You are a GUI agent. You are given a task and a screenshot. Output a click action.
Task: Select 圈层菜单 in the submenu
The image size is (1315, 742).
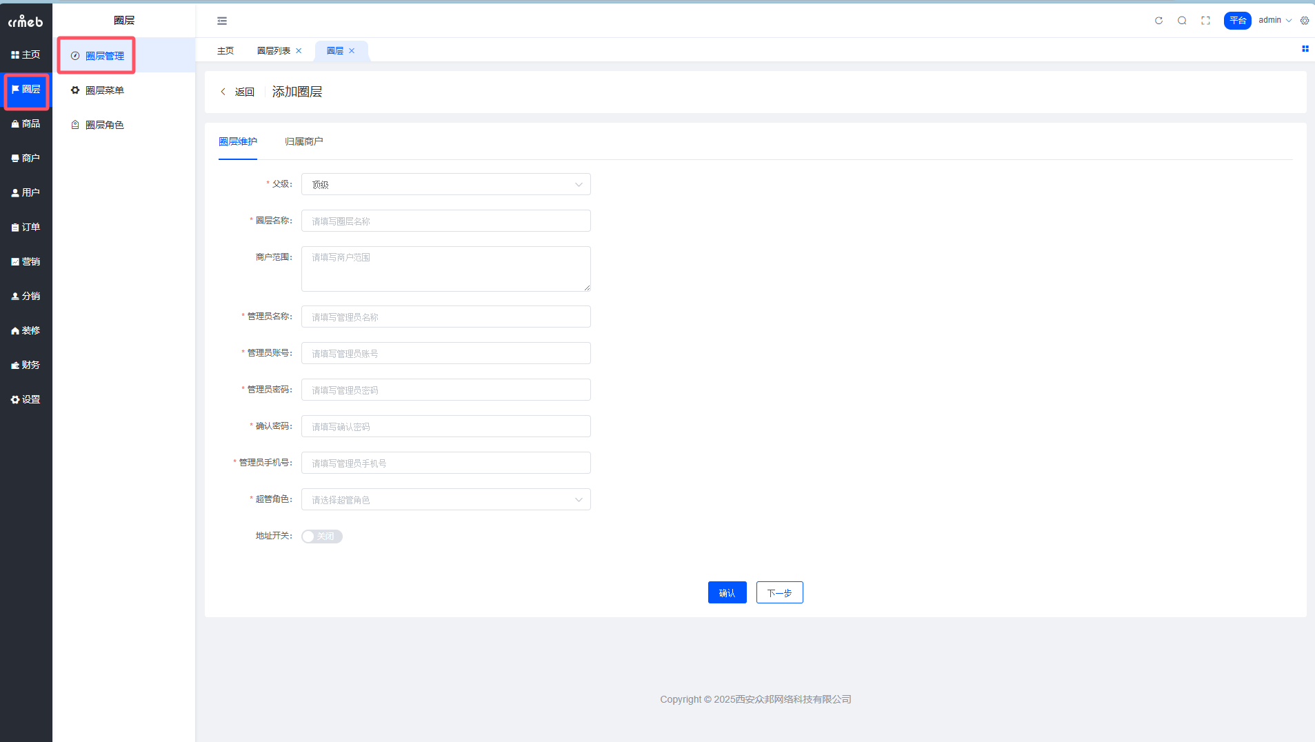pyautogui.click(x=104, y=91)
